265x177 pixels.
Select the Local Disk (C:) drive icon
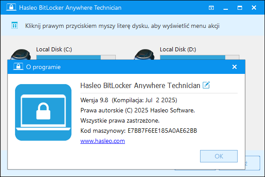[21, 54]
